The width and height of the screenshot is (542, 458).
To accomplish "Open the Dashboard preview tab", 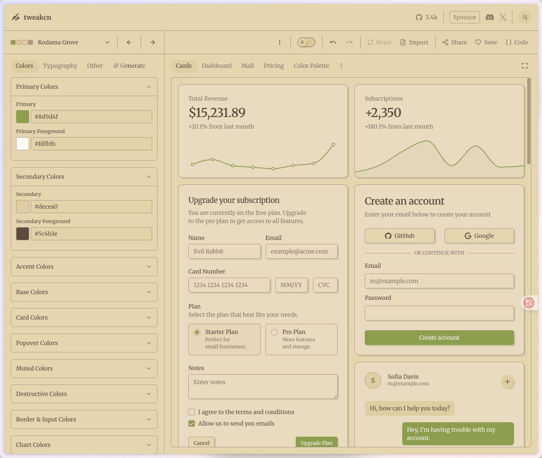I will [216, 66].
